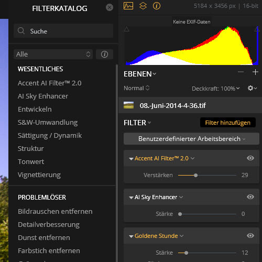
Task: Choose Detailverbesserung filter
Action: tap(49, 225)
